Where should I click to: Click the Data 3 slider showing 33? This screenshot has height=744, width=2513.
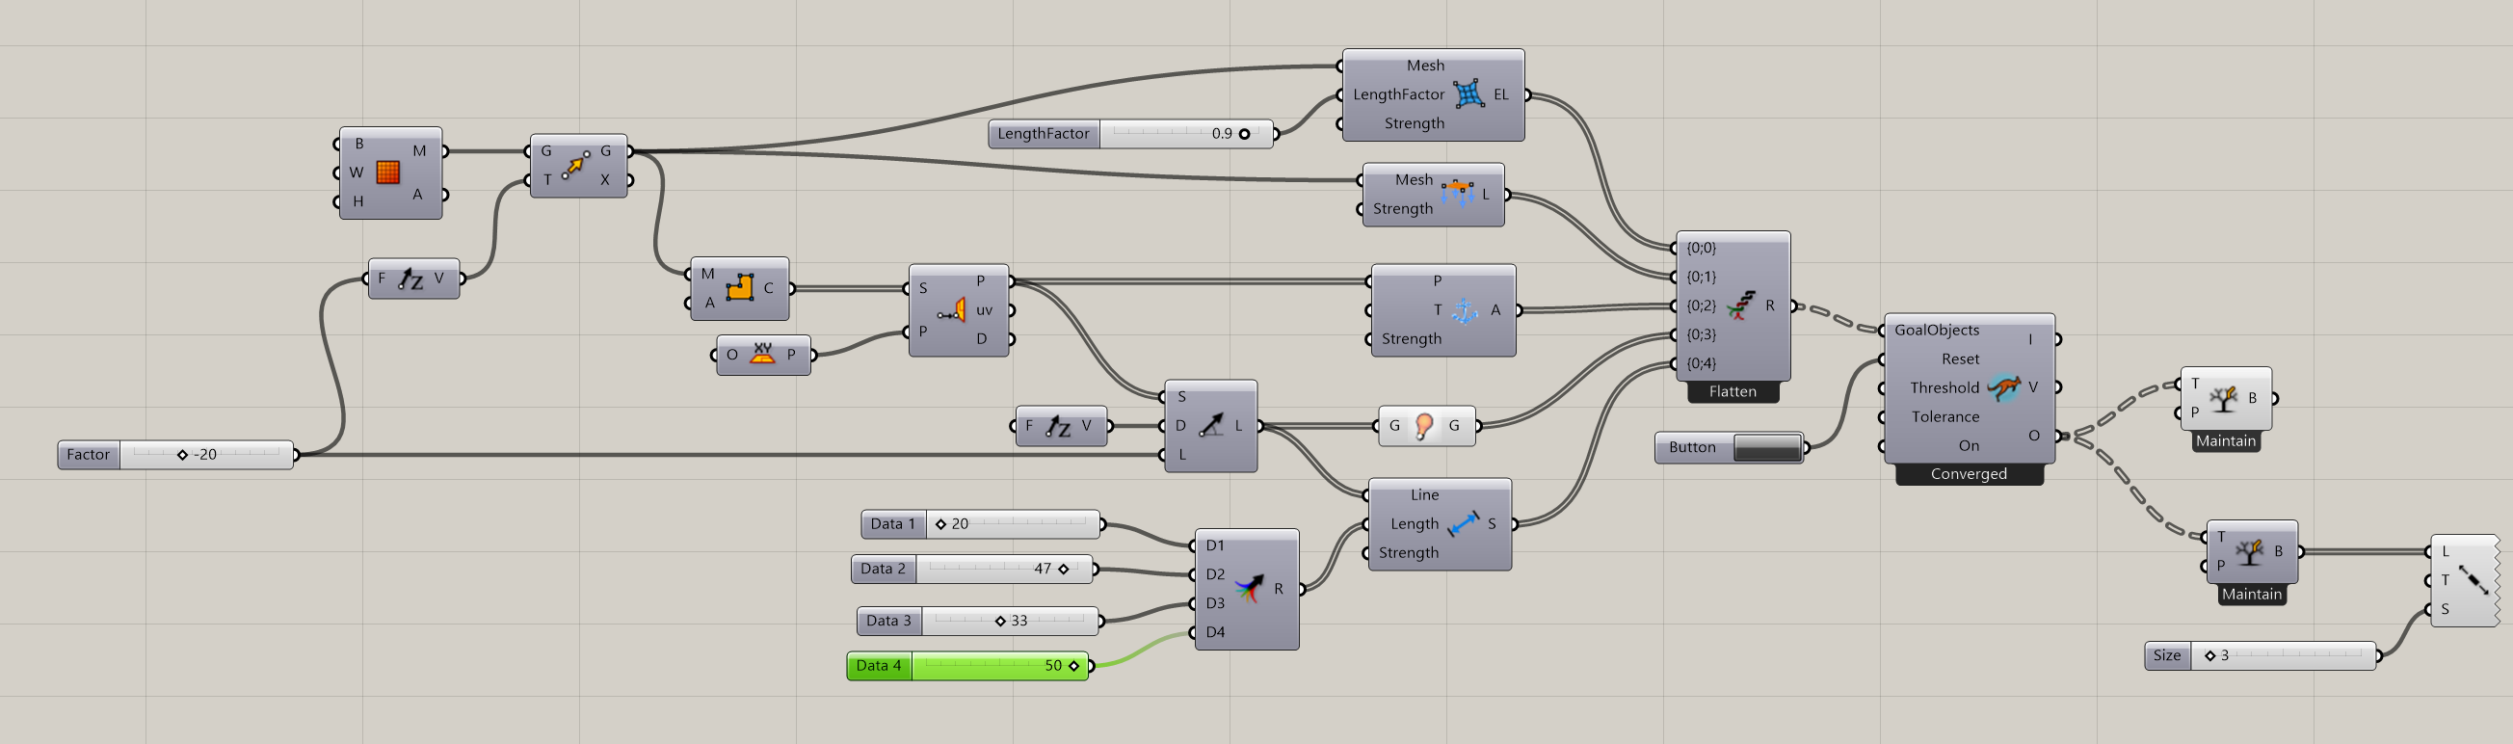coord(978,621)
